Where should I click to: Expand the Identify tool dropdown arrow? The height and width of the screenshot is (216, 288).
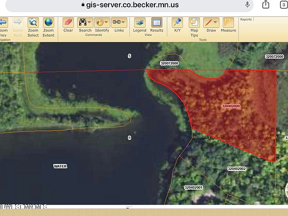tap(106, 22)
